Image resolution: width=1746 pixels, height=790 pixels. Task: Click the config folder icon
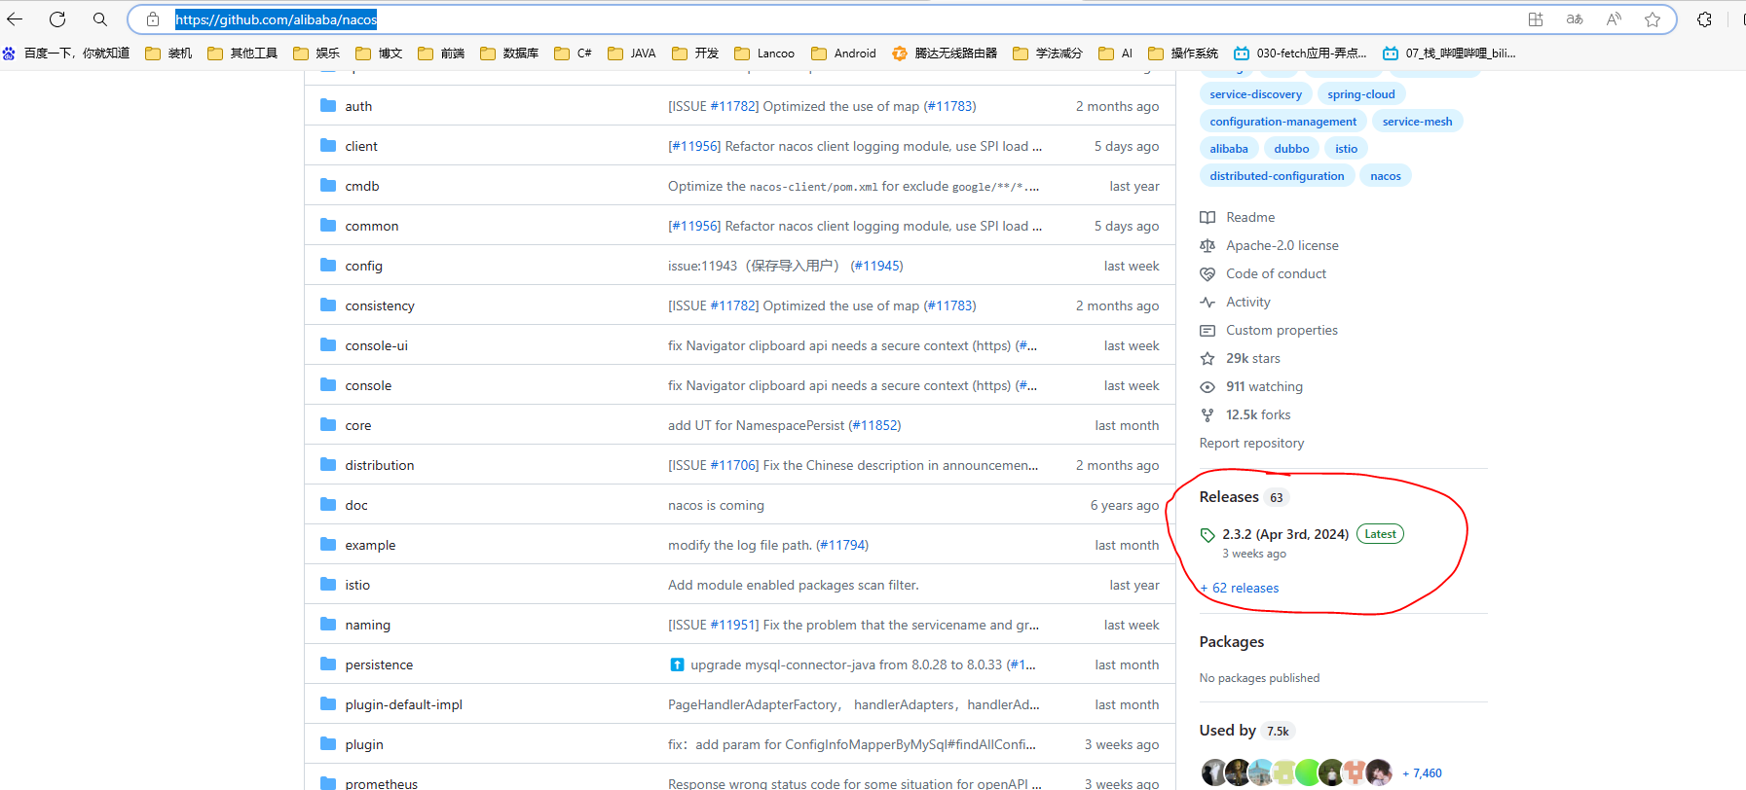pos(328,265)
